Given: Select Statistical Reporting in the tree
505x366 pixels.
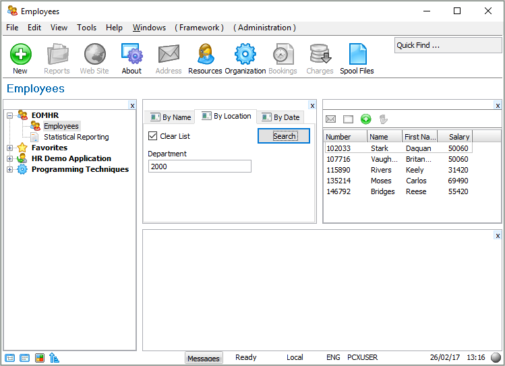Looking at the screenshot, I should point(76,137).
